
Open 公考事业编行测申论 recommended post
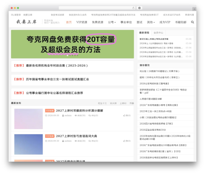click(55, 93)
